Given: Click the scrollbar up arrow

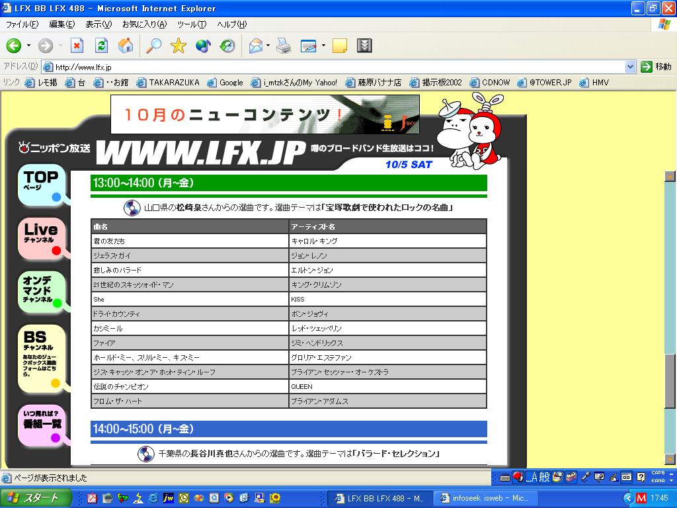Looking at the screenshot, I should click(670, 176).
